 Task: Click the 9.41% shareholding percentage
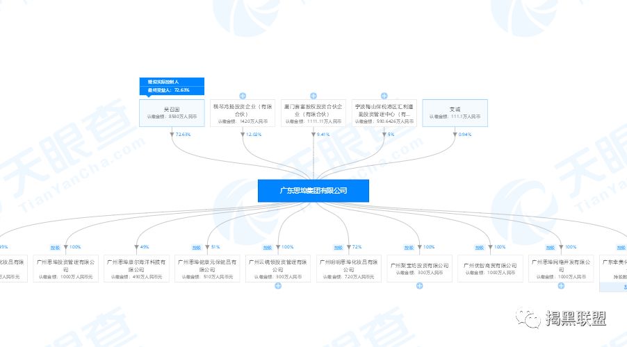pos(323,135)
